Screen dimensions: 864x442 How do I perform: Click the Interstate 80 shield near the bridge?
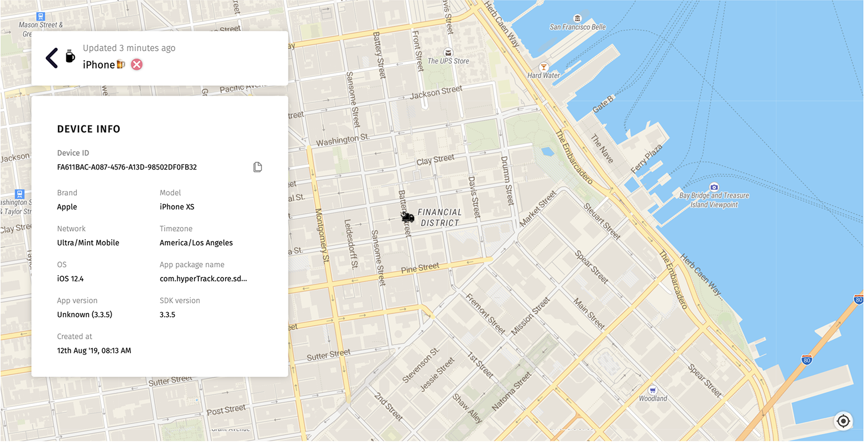point(807,360)
